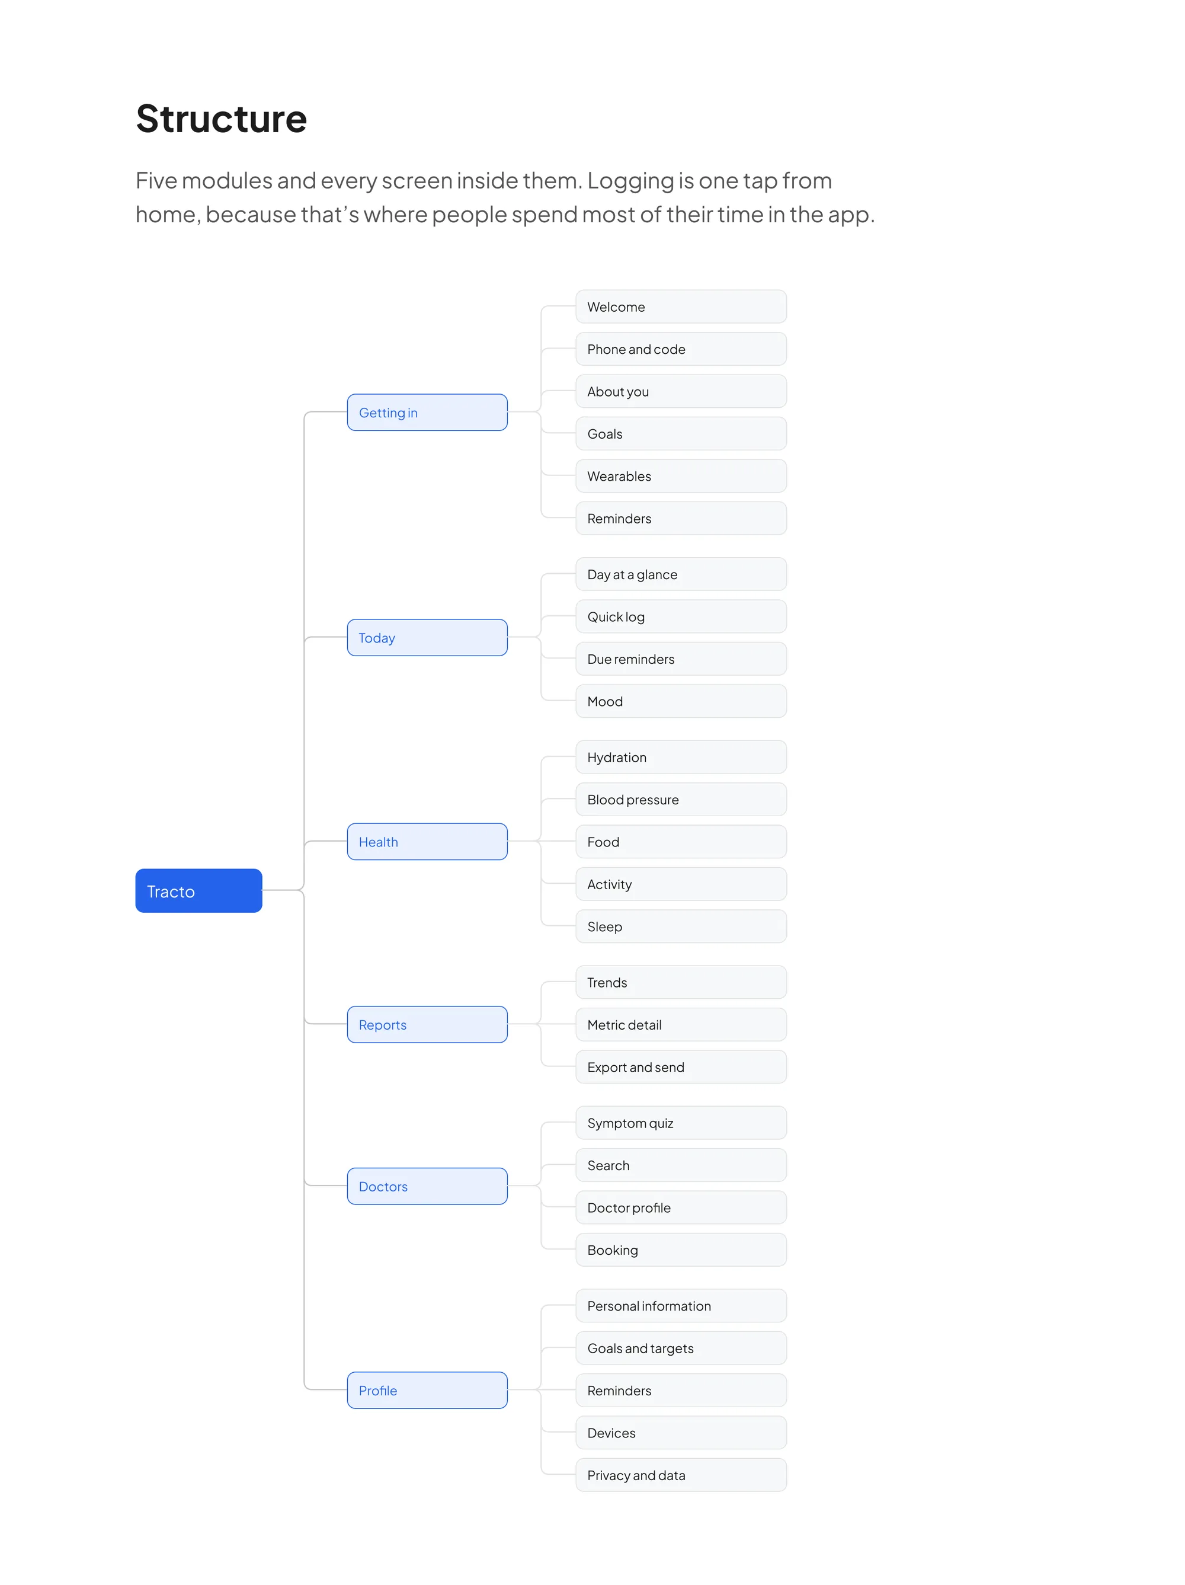Click the Mood screen box
This screenshot has width=1185, height=1585.
pyautogui.click(x=681, y=701)
